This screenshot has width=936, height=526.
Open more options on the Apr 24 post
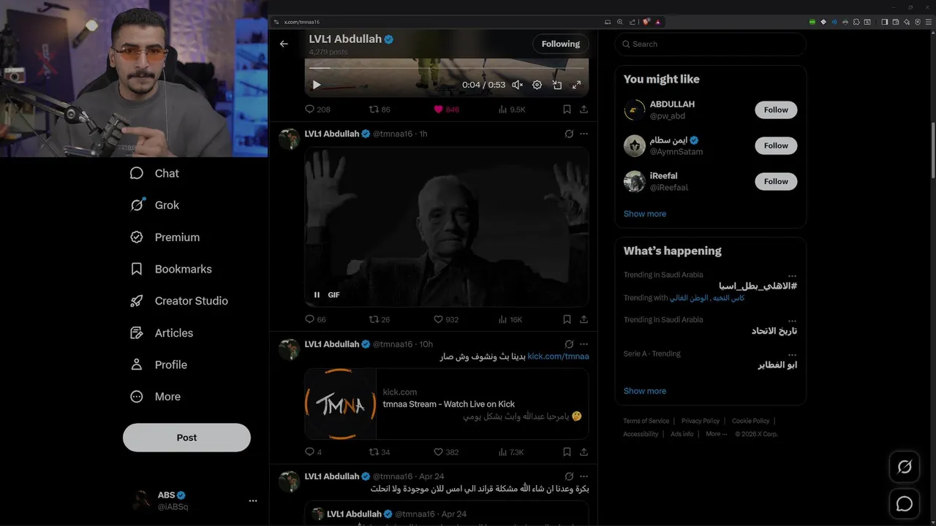coord(584,476)
